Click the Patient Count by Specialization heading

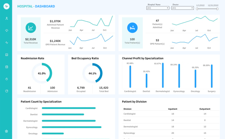(x=41, y=102)
